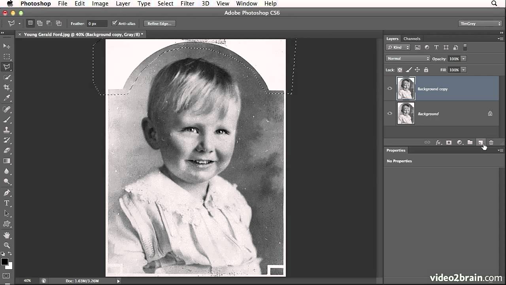Viewport: 506px width, 285px height.
Task: Toggle pixel layer filter
Action: point(417,47)
